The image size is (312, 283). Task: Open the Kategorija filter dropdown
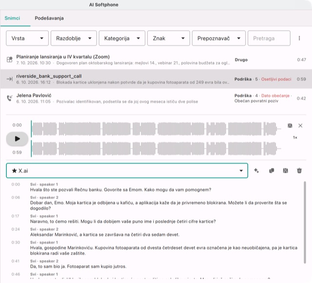[122, 38]
